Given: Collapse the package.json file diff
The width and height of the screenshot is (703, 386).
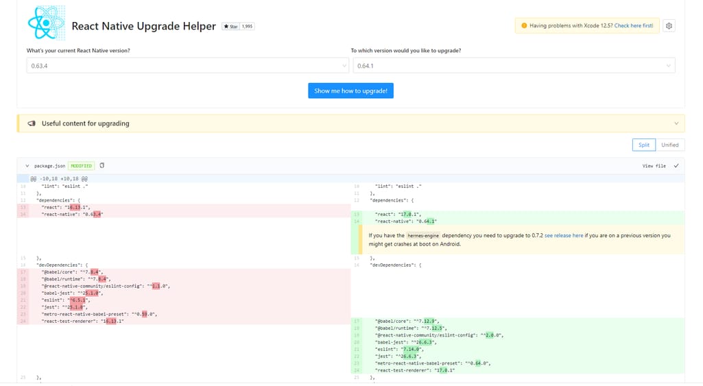Looking at the screenshot, I should point(27,166).
